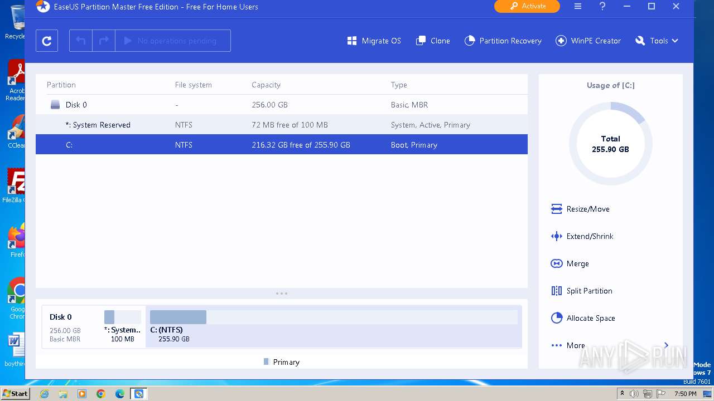Choose Merge partition operation
Image resolution: width=714 pixels, height=401 pixels.
point(570,263)
